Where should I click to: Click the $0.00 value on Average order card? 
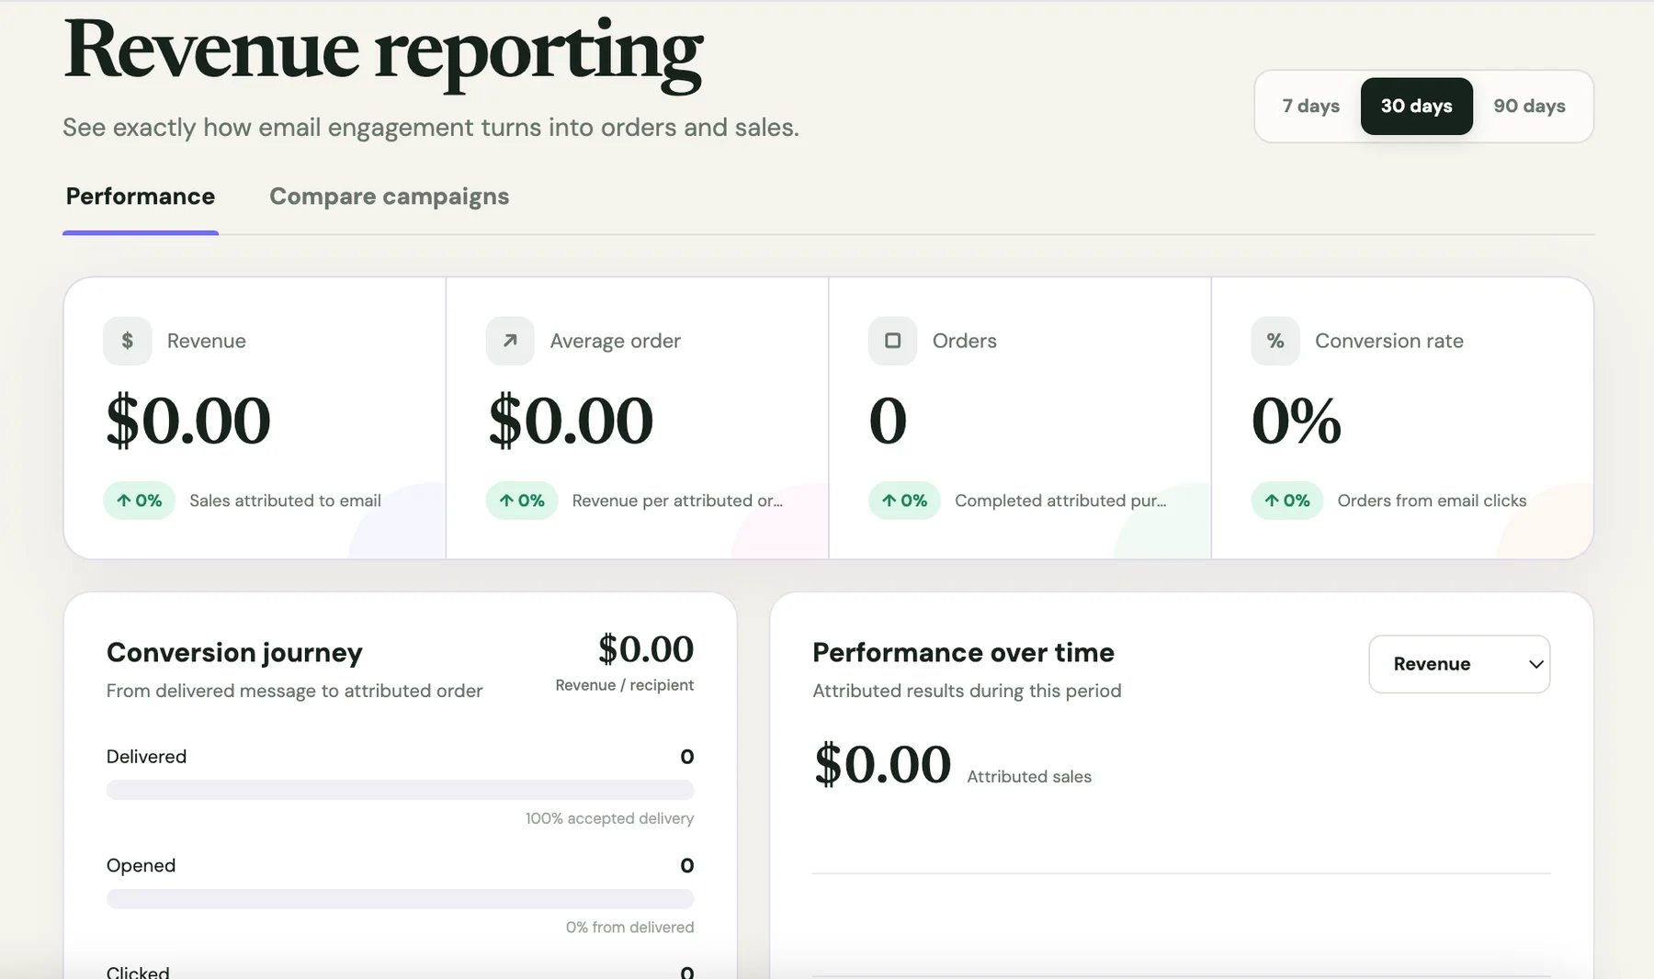pyautogui.click(x=571, y=421)
